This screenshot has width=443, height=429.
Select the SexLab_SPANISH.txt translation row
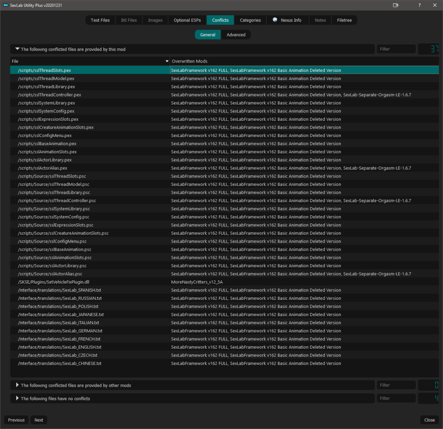pos(224,290)
